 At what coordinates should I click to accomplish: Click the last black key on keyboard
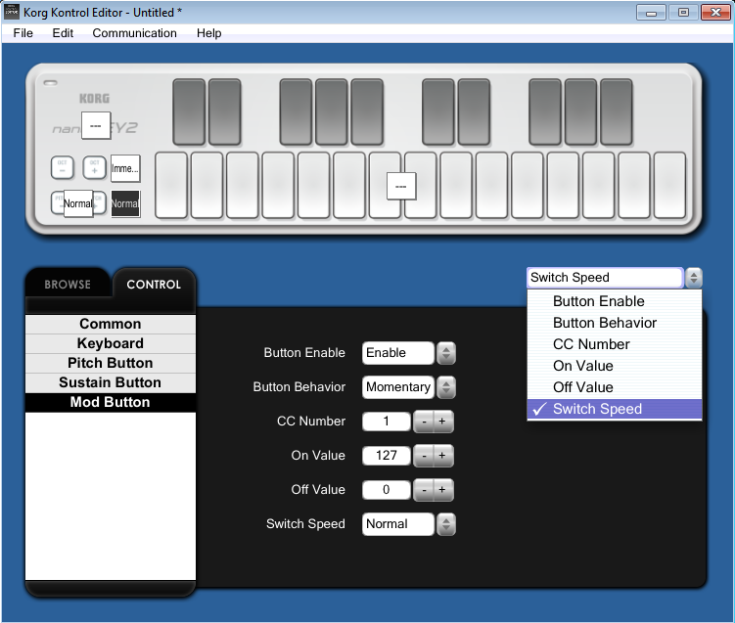(x=617, y=111)
